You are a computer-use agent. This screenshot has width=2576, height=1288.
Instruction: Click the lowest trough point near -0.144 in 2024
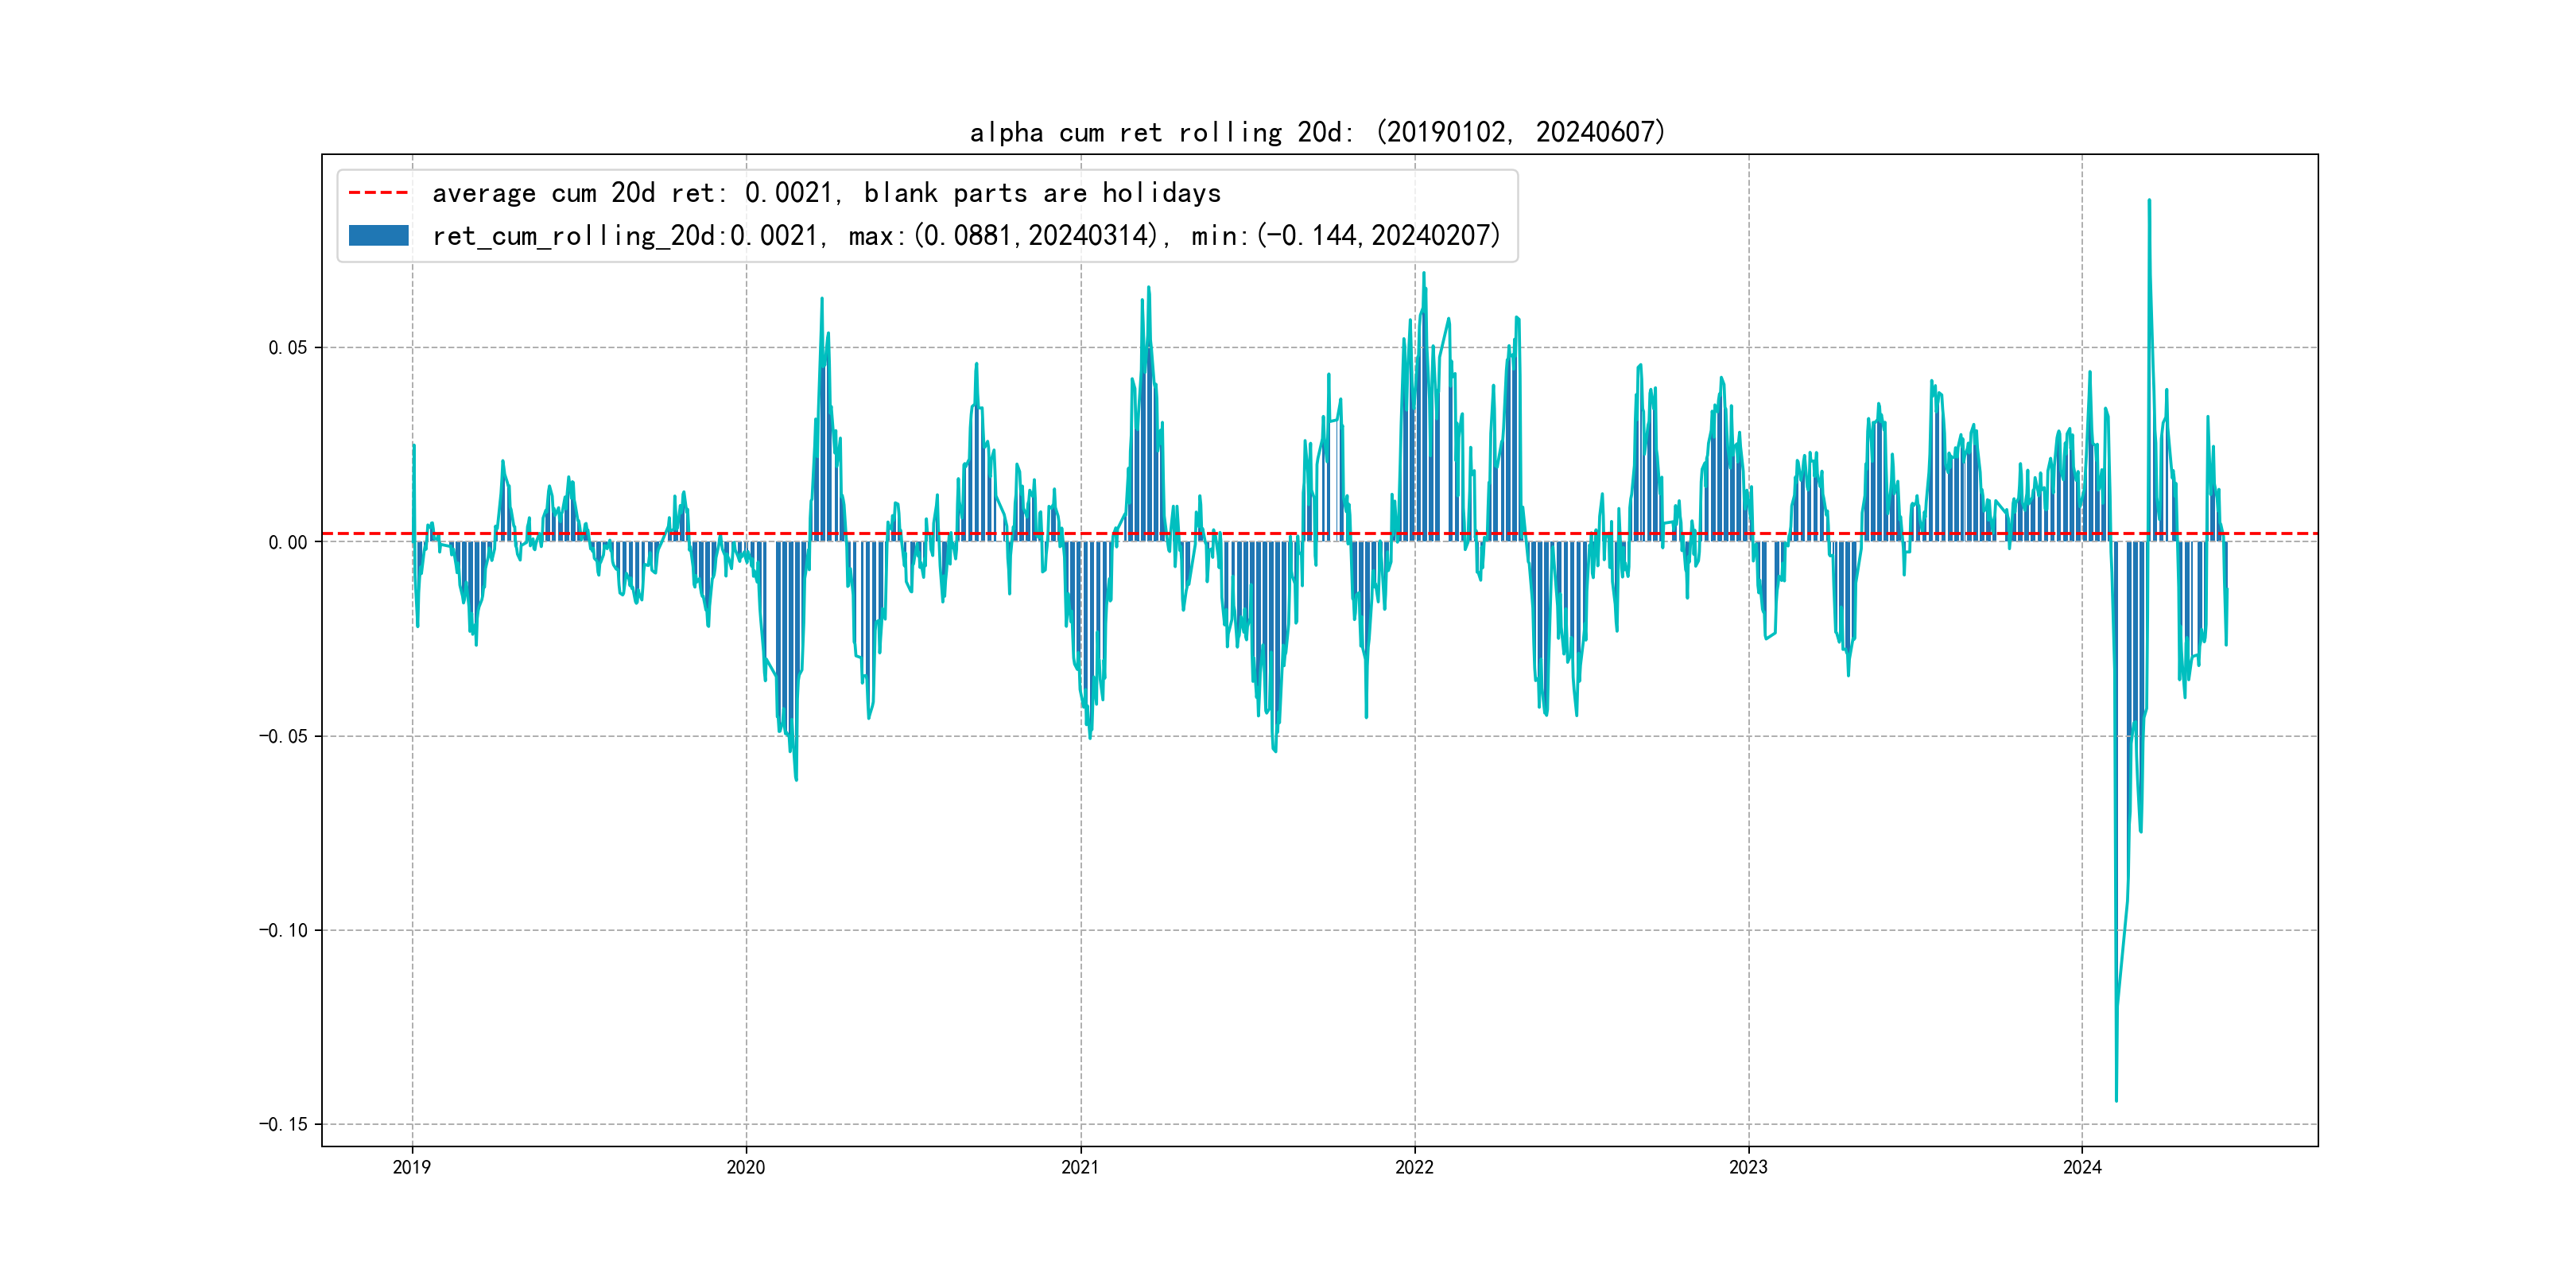pos(2116,1100)
